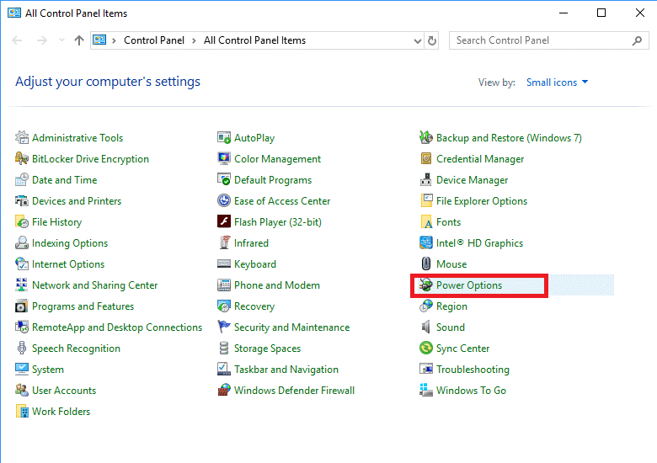
Task: Click the Flash Player icon
Action: point(224,222)
